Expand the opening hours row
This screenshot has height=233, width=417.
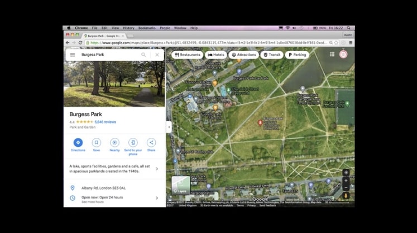pyautogui.click(x=156, y=197)
